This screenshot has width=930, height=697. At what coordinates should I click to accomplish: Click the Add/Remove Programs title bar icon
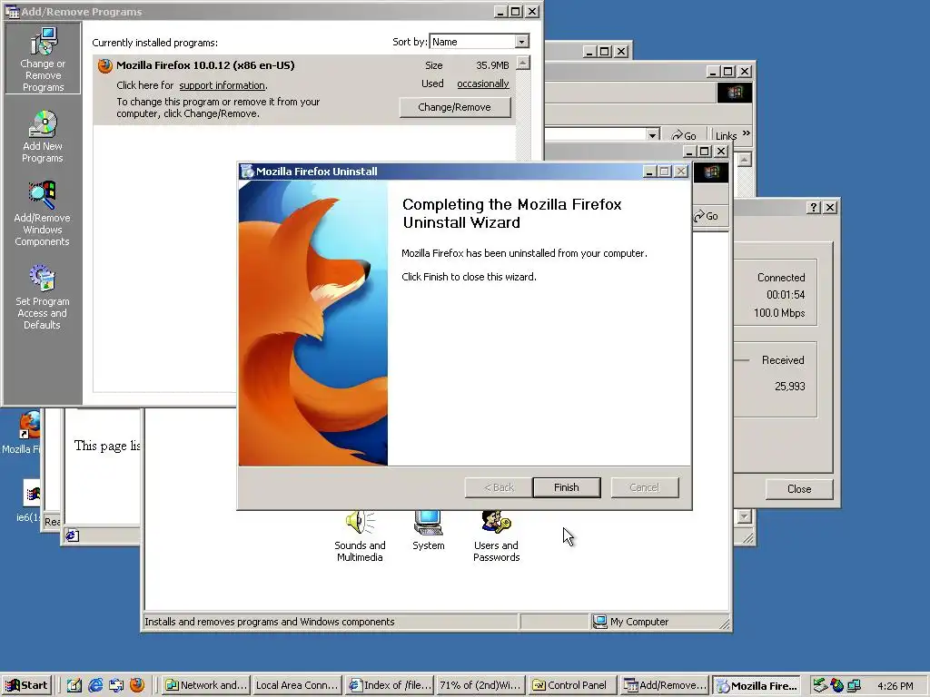coord(12,12)
